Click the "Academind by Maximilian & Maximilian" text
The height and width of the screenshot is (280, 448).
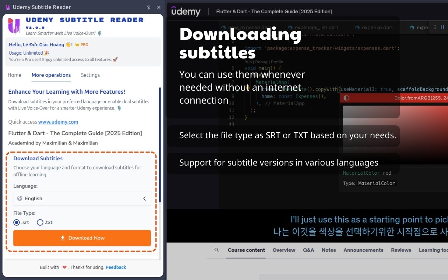pyautogui.click(x=53, y=143)
